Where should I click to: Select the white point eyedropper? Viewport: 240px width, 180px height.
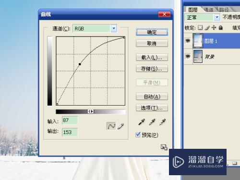pos(163,122)
